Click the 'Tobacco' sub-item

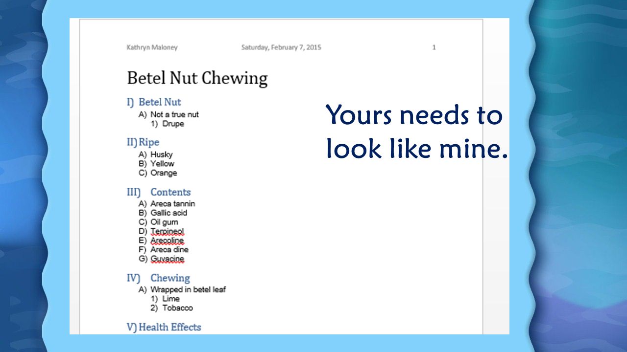177,308
